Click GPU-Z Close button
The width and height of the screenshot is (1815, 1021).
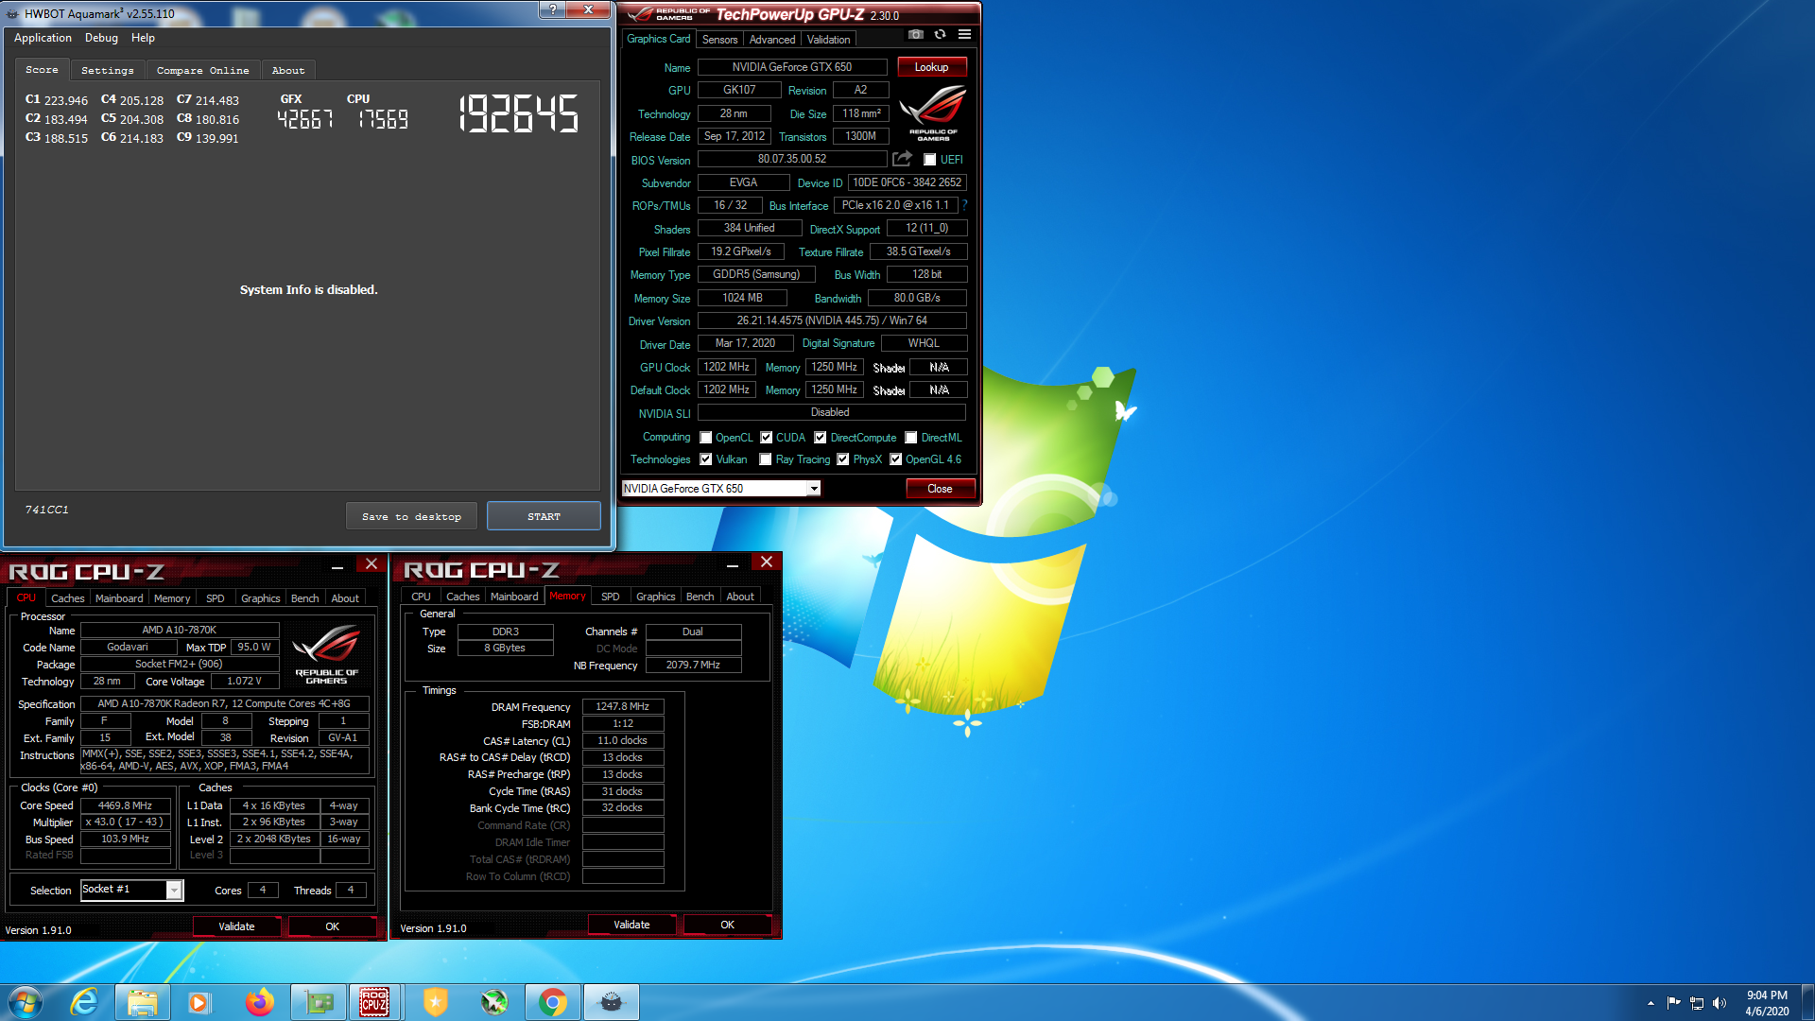940,489
